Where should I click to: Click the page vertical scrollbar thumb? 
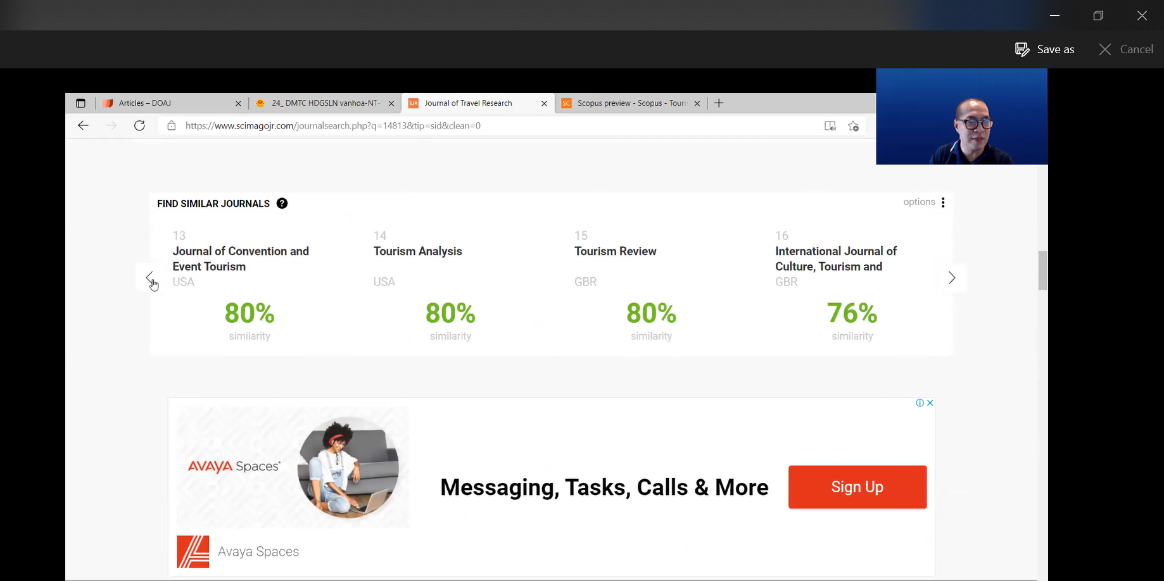click(1042, 270)
